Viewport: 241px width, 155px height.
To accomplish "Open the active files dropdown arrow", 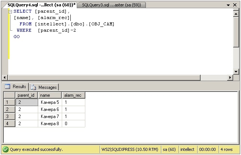I will tap(228, 4).
